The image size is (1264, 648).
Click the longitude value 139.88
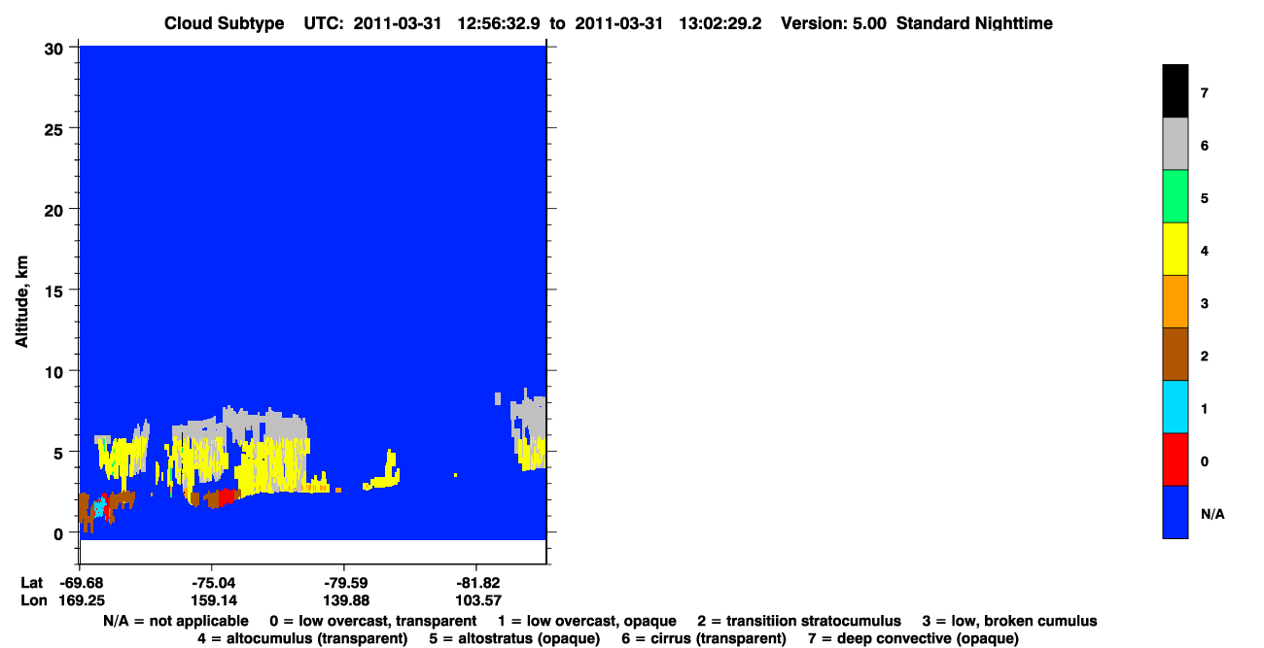click(346, 600)
